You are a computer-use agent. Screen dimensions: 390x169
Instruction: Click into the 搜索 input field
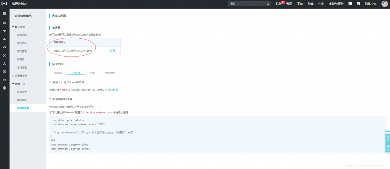(247, 4)
